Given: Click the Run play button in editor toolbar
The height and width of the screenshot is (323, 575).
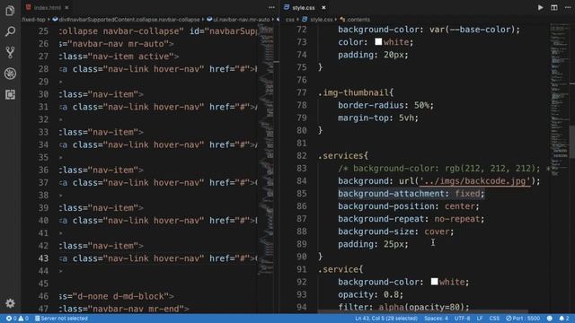Looking at the screenshot, I should (x=540, y=7).
